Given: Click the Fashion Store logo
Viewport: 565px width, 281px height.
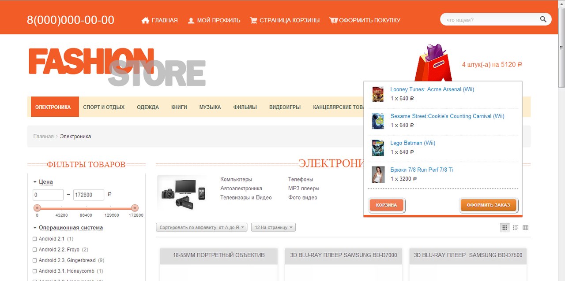Looking at the screenshot, I should click(x=117, y=67).
